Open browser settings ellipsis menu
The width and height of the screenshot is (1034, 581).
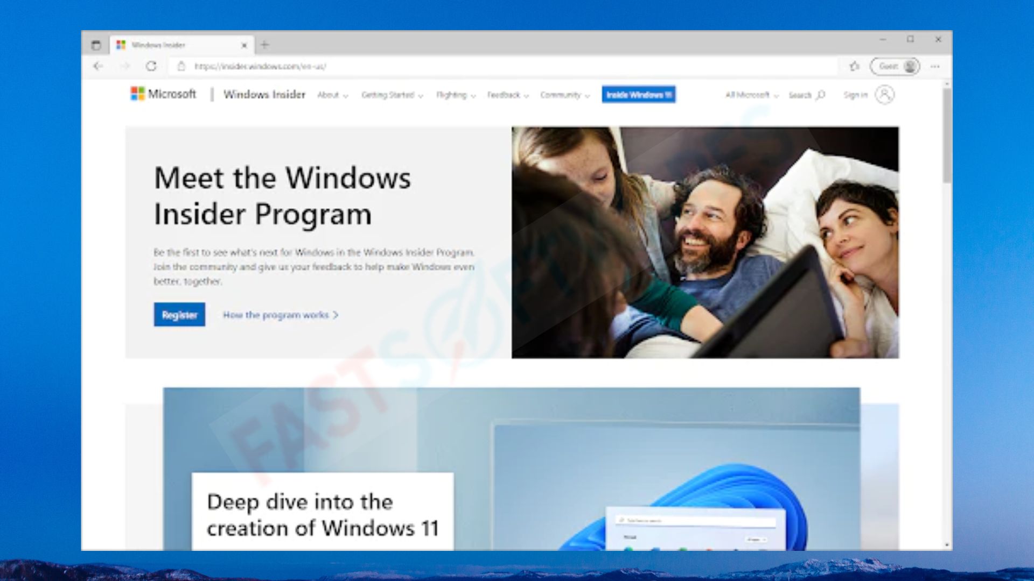[x=935, y=66]
